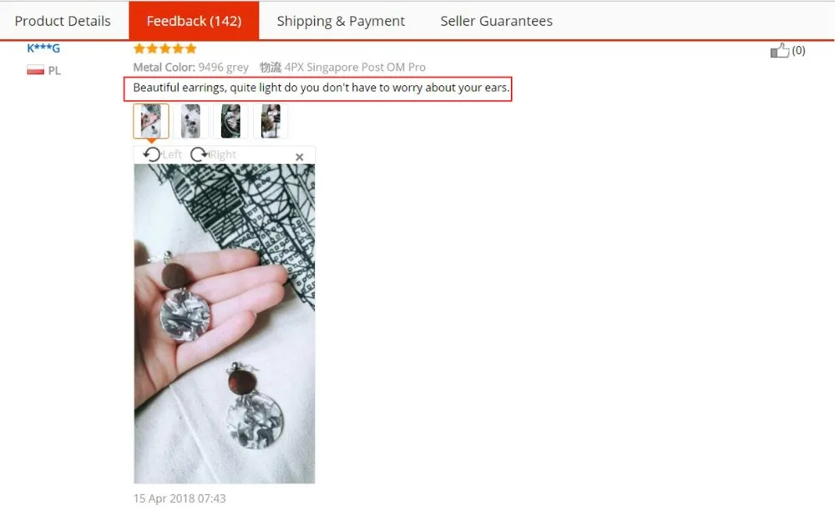Open the Feedback (142) tab
This screenshot has width=835, height=516.
pyautogui.click(x=194, y=21)
